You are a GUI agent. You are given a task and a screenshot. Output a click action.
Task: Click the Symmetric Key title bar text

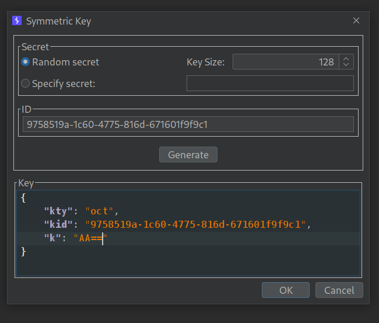pos(58,21)
